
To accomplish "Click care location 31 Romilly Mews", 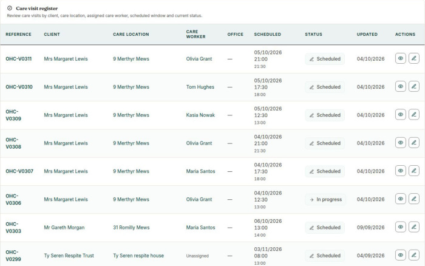I will [x=131, y=228].
